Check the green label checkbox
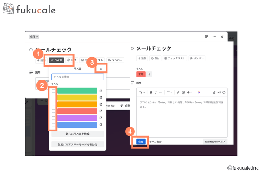Screen dimensions: 260x173 point(54,90)
